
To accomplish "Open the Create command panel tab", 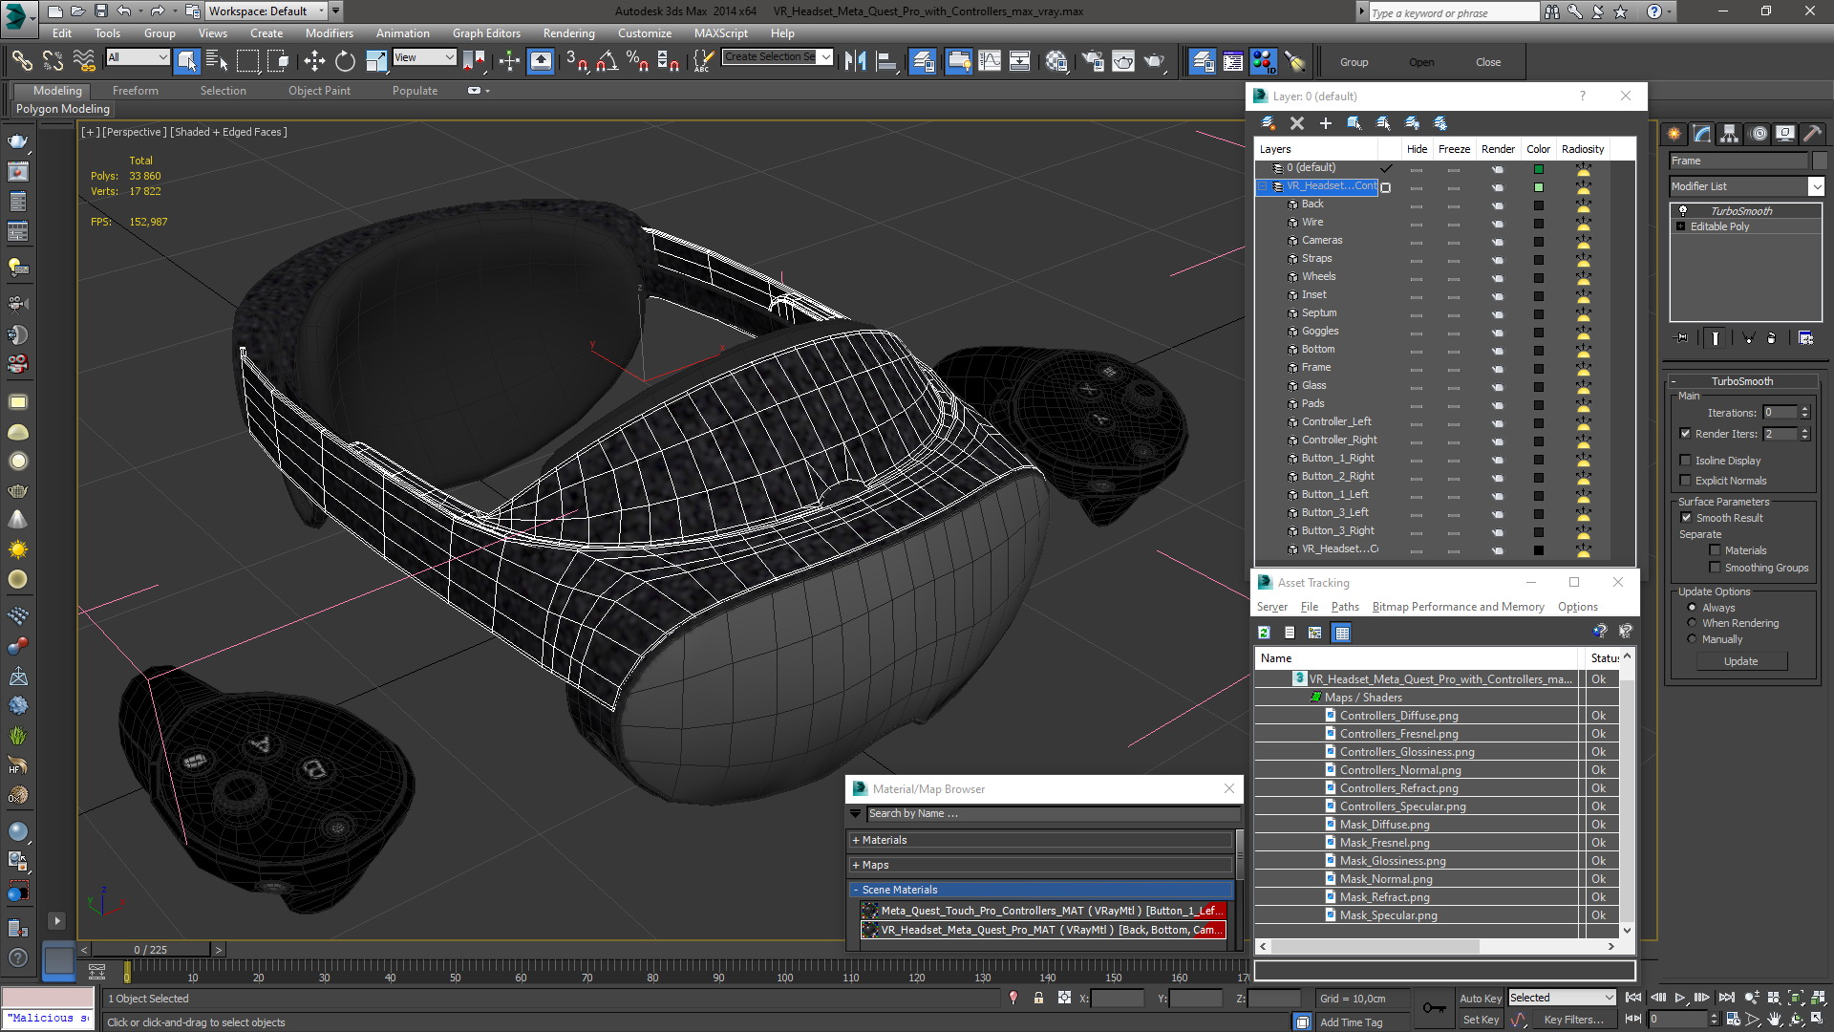I will [x=1674, y=134].
